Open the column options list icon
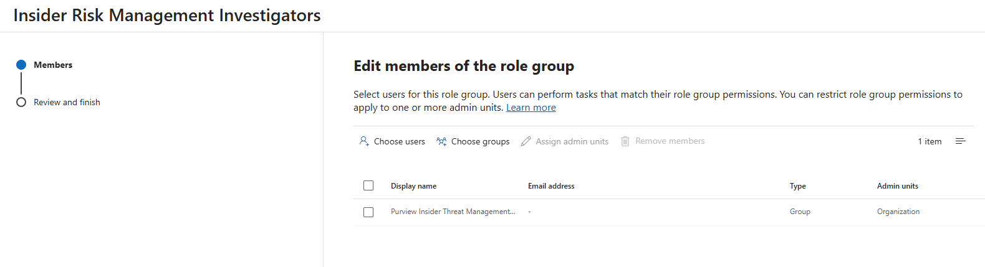The height and width of the screenshot is (267, 985). click(960, 141)
